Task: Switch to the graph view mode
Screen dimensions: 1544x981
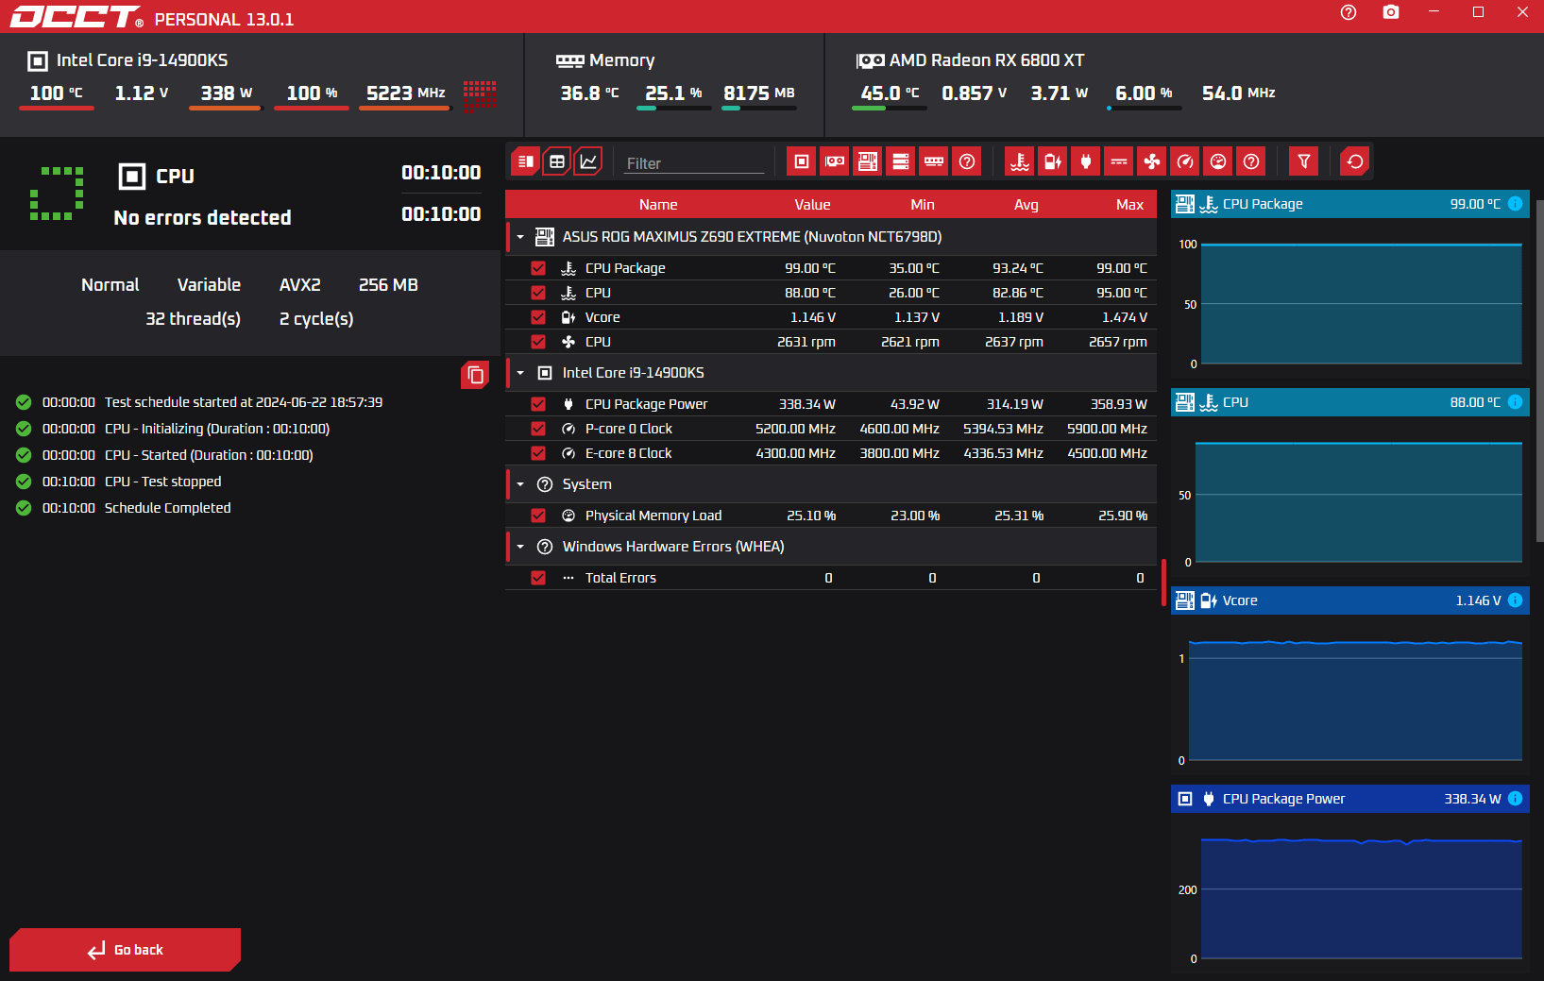Action: 588,161
